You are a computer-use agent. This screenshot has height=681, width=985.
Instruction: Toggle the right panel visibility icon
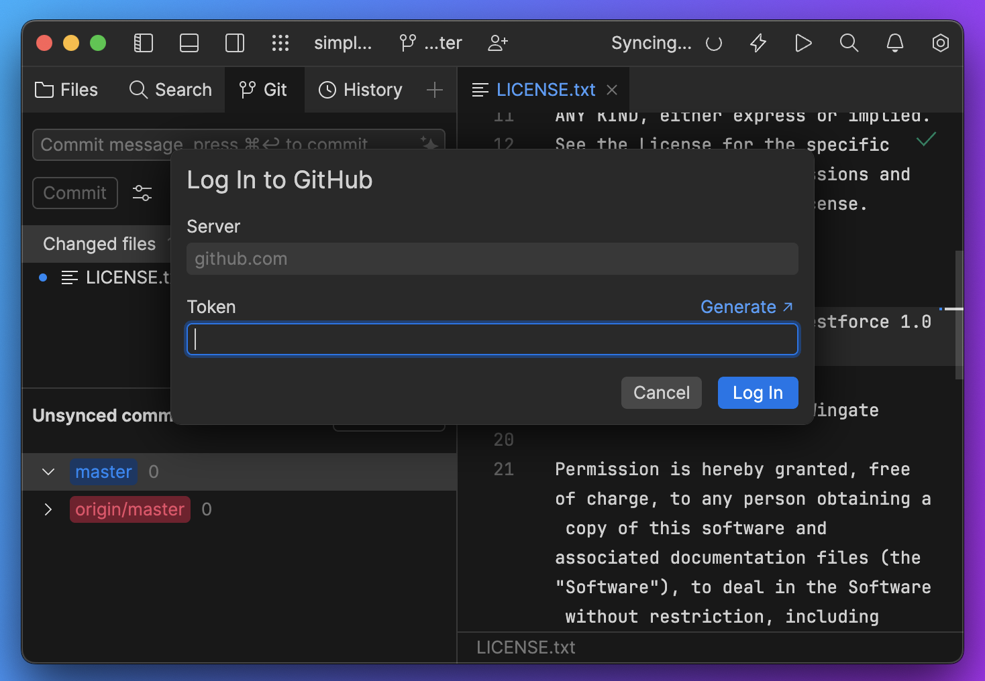(x=235, y=43)
